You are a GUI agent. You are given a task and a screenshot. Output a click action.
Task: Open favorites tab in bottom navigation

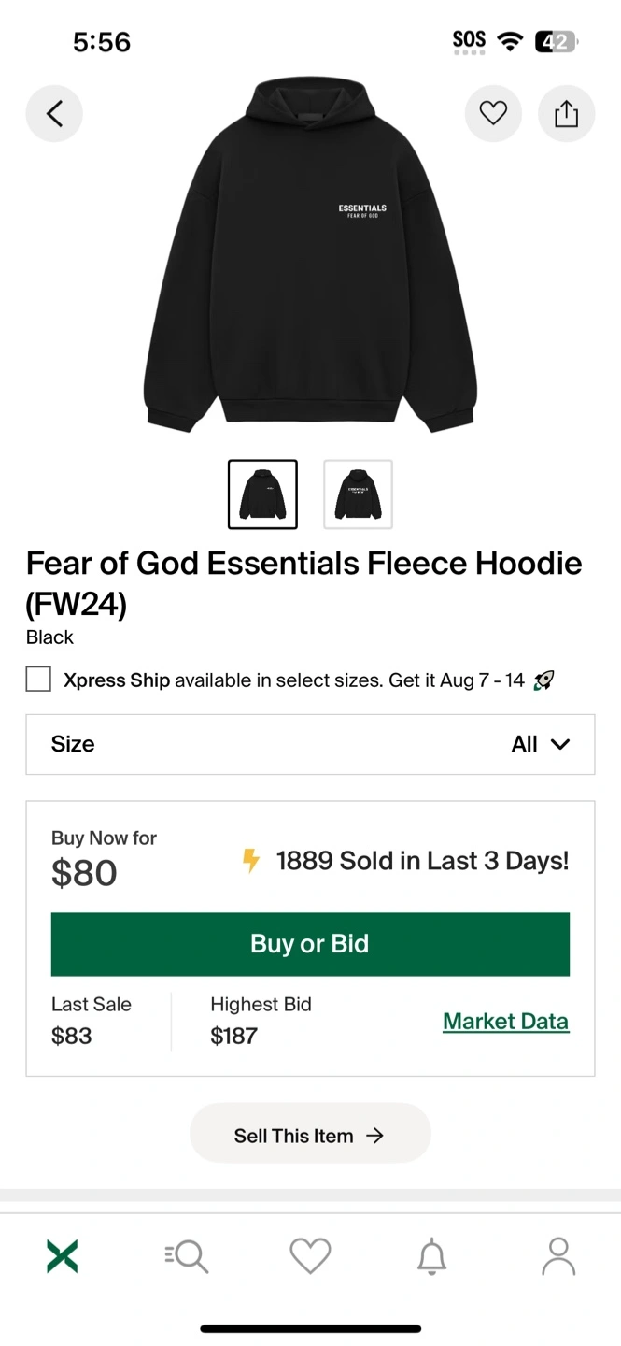click(x=310, y=1256)
